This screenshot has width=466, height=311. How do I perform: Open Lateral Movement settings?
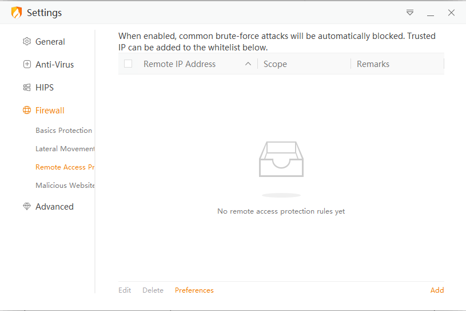click(65, 149)
